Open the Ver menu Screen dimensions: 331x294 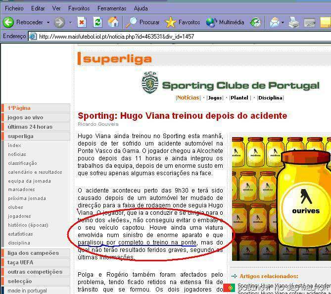pos(56,8)
